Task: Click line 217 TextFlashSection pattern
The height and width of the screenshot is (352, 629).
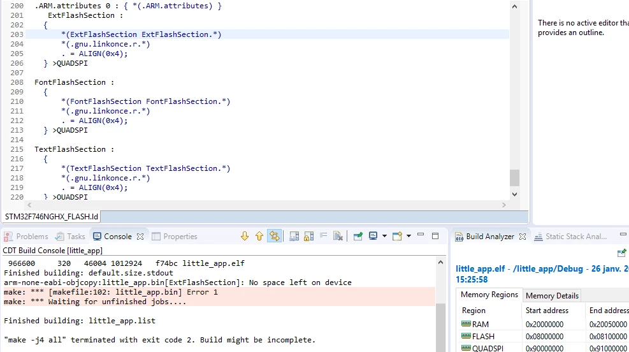Action: point(146,168)
